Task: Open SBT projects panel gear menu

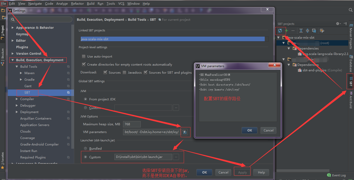Action: point(338,24)
